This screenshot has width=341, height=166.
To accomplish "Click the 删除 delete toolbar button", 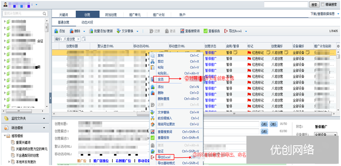I will click(75, 31).
